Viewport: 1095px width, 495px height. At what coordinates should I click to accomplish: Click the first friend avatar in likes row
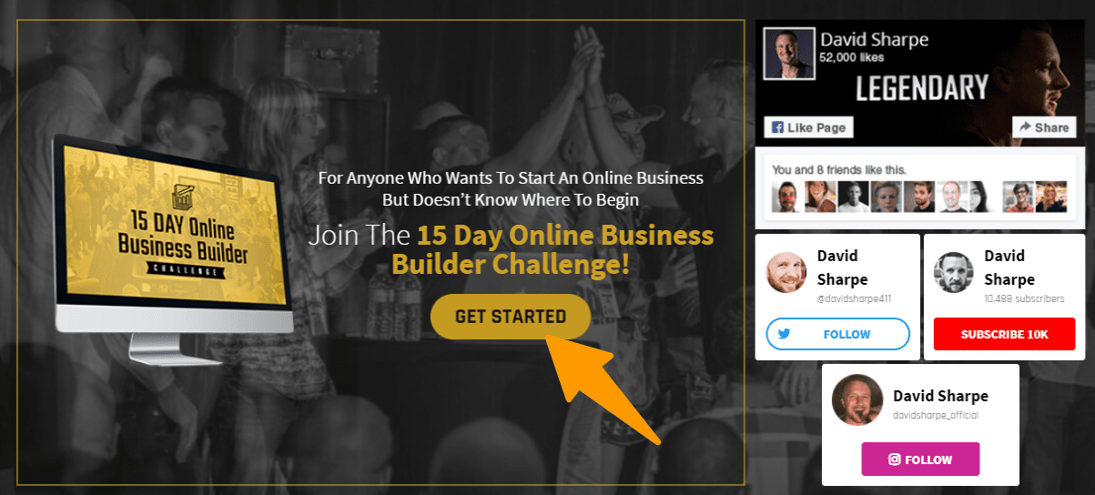(x=785, y=197)
